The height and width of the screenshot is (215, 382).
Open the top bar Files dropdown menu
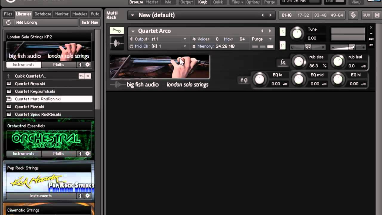click(x=237, y=2)
